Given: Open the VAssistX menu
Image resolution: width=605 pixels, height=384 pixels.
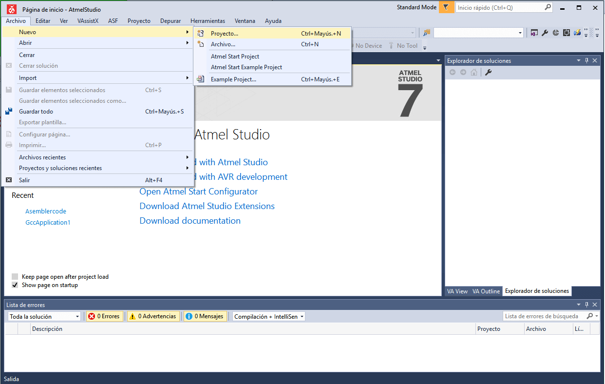Looking at the screenshot, I should coord(88,21).
